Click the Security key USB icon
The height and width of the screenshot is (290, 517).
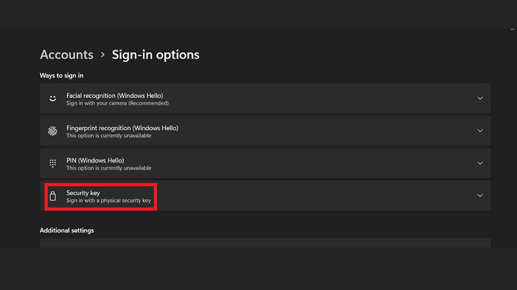53,196
